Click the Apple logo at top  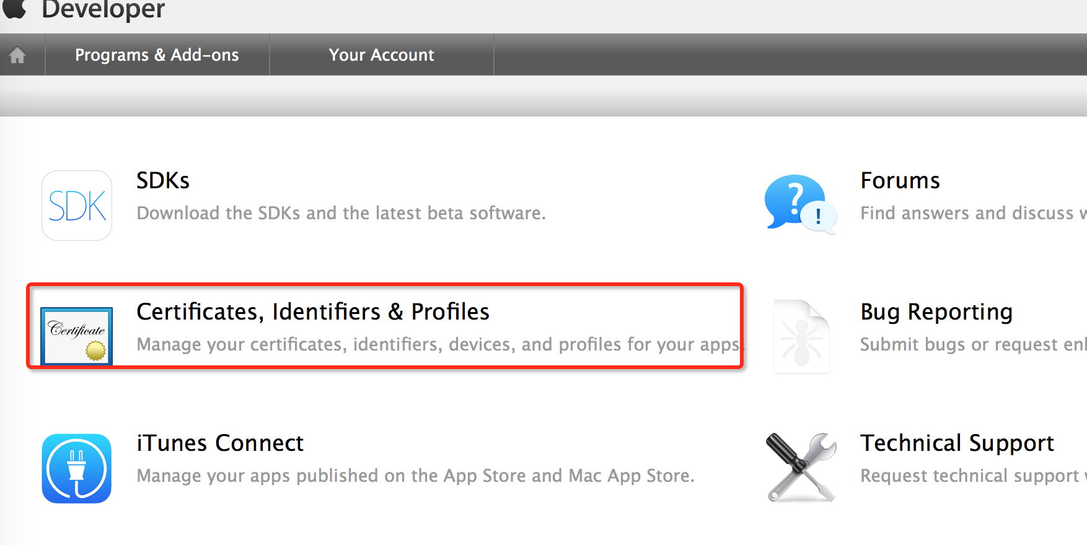coord(15,8)
